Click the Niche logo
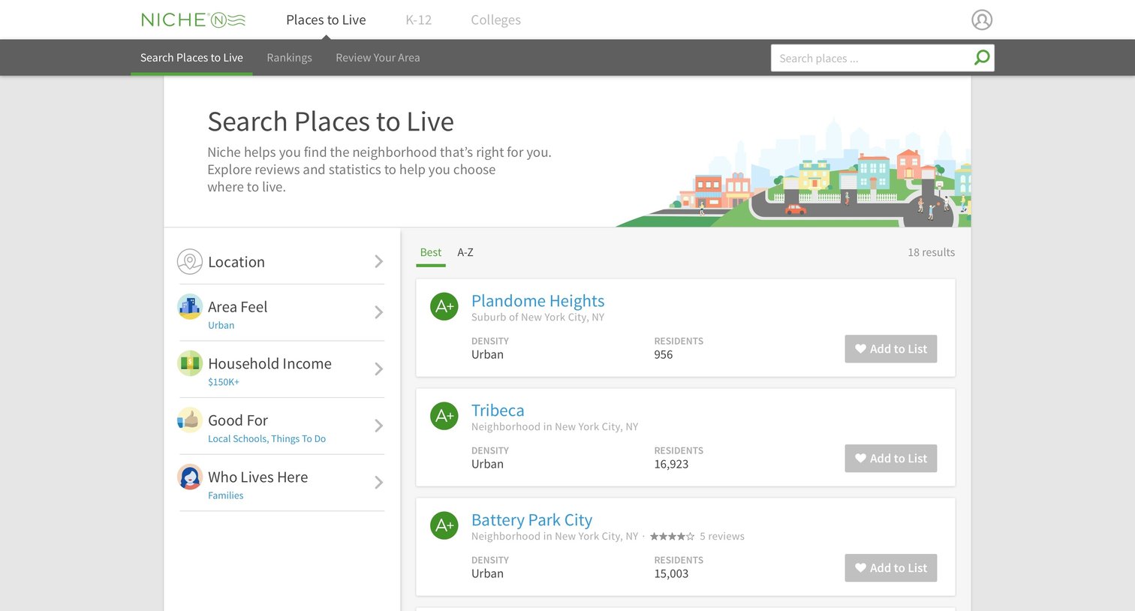This screenshot has width=1135, height=611. coord(193,20)
